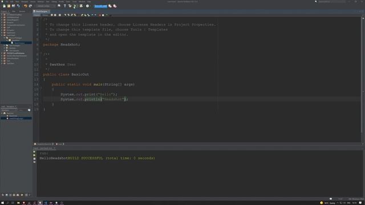Viewport: 365px width, 205px height.
Task: Switch to the Projects tab
Action: 4,11
